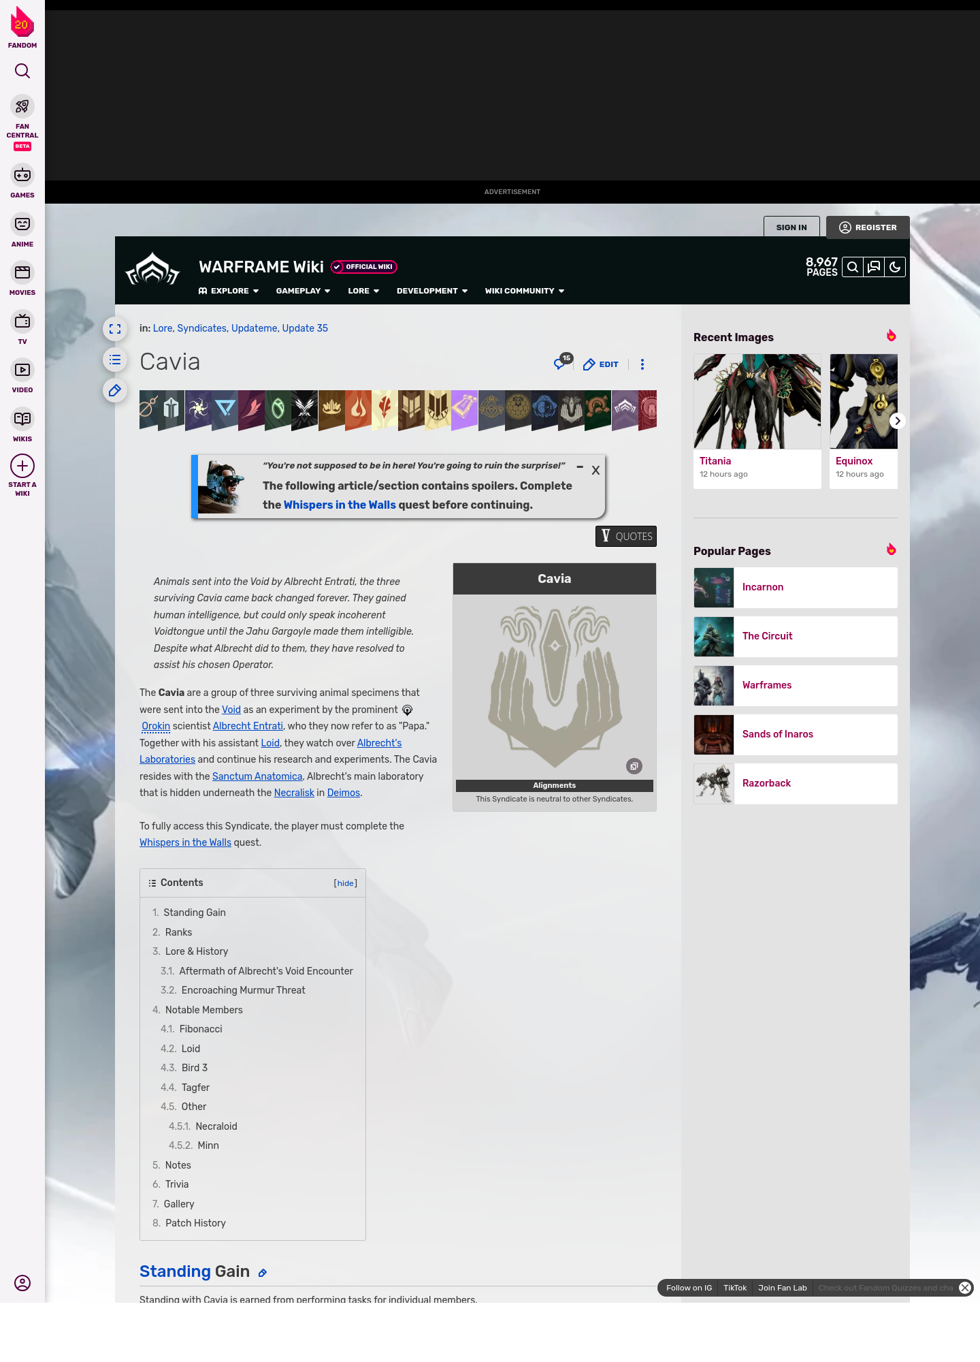Image resolution: width=980 pixels, height=1362 pixels.
Task: Open the Anime category icon
Action: pos(22,224)
